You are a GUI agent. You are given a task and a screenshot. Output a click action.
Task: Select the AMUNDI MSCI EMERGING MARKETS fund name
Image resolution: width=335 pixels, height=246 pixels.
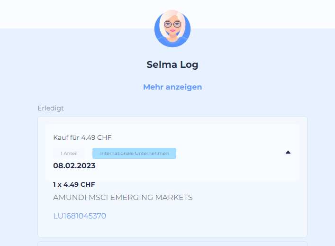click(123, 198)
